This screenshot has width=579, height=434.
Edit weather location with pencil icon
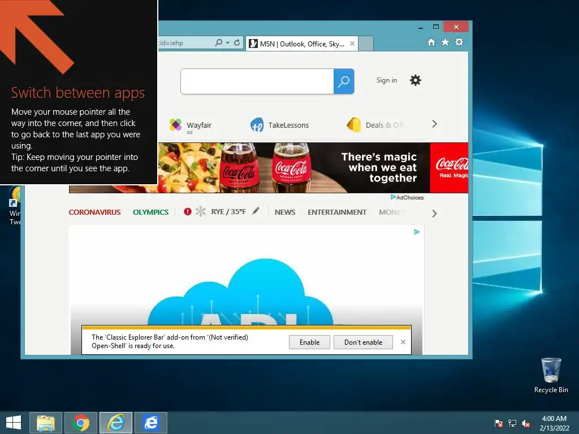pyautogui.click(x=256, y=211)
